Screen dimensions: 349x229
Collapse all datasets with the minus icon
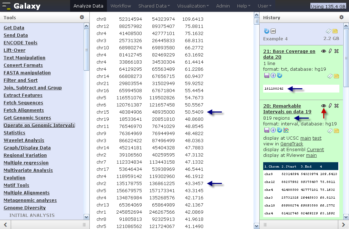point(273,31)
